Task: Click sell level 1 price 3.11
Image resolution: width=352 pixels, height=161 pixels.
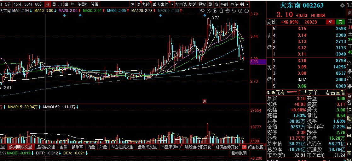Action: [x=302, y=54]
